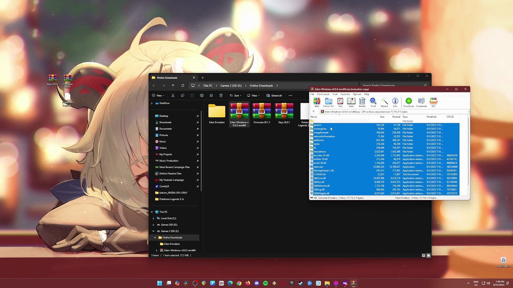Click the Comment icon in WinRAR toolbar
This screenshot has height=288, width=513.
pyautogui.click(x=421, y=102)
